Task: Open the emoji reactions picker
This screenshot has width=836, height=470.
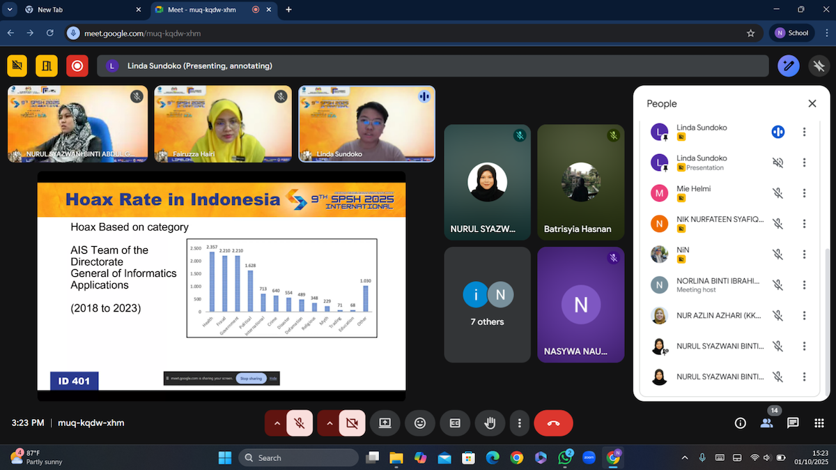Action: point(420,423)
